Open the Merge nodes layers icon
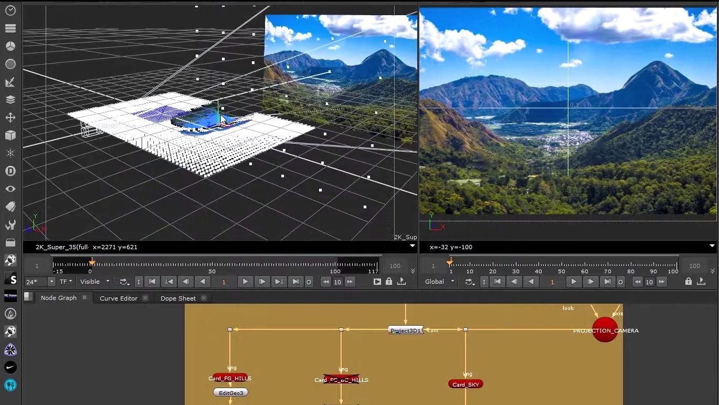The image size is (719, 405). click(x=10, y=100)
